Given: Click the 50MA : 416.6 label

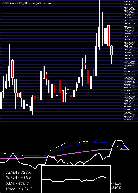Looking at the screenshot, I should (18, 178).
